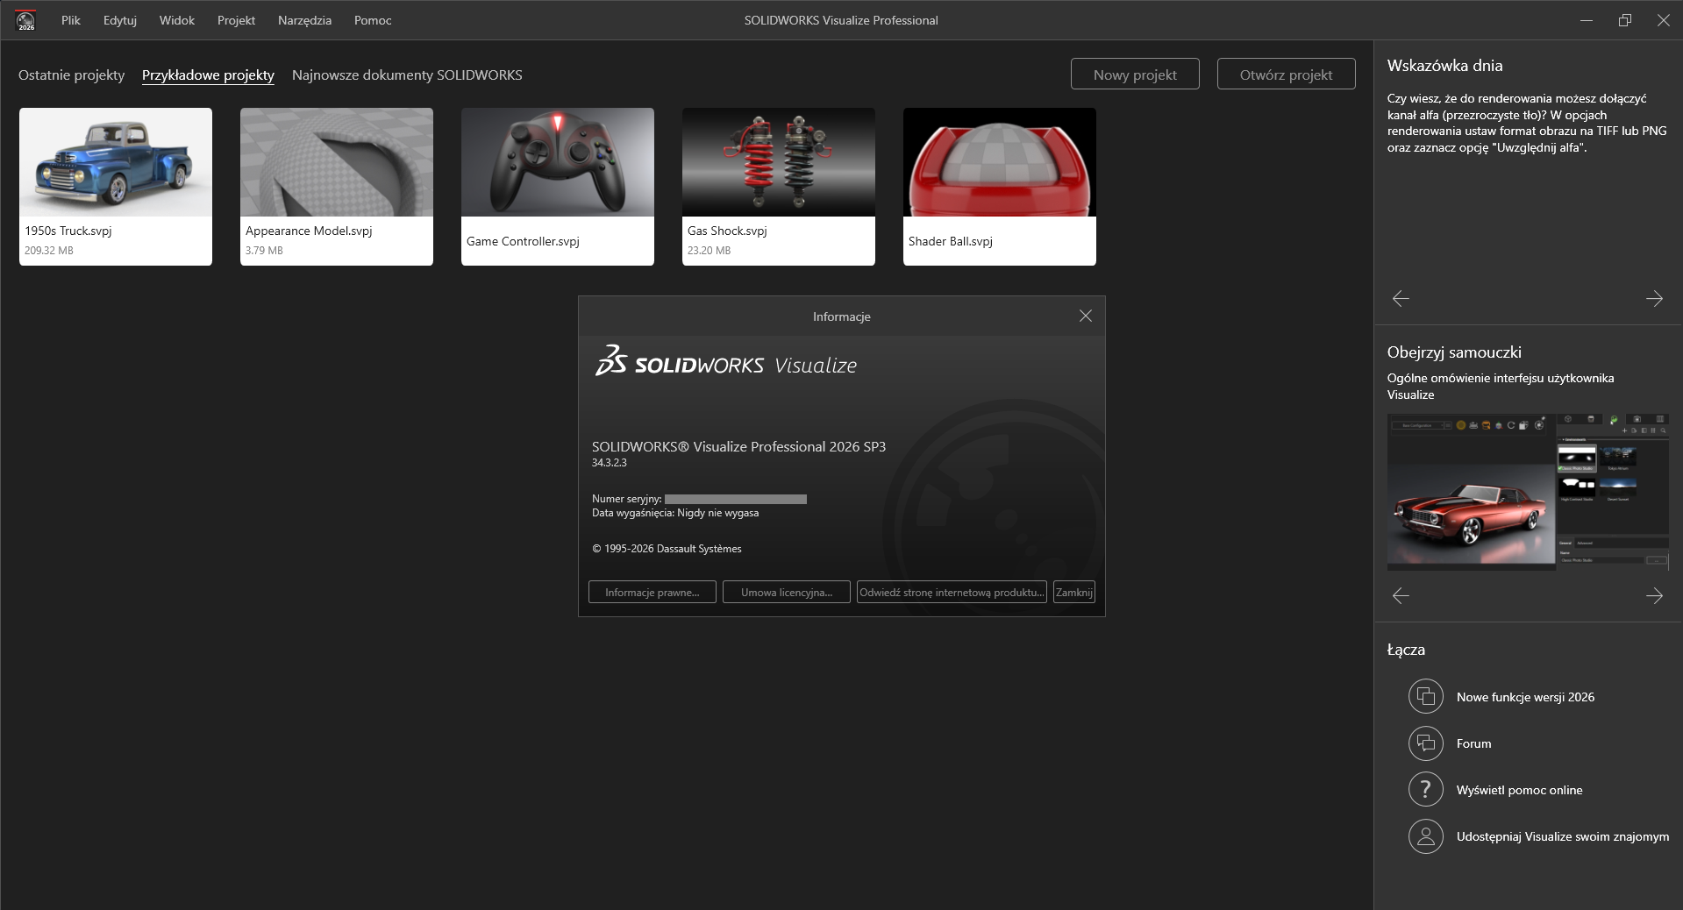Open Umowa licencyjna... agreement

(787, 592)
